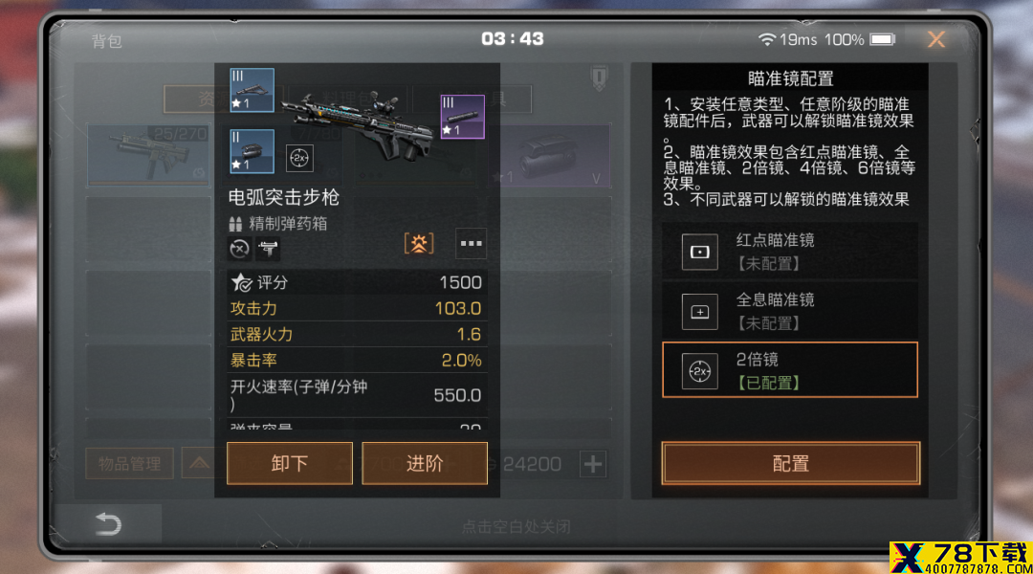Expand the up-chevron beside 物品管理
The width and height of the screenshot is (1033, 574).
[x=199, y=463]
